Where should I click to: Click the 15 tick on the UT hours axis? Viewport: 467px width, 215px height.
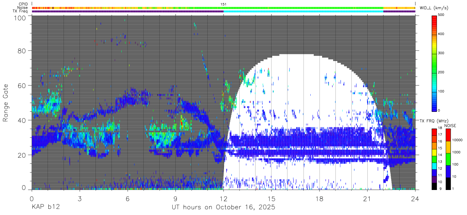click(271, 198)
